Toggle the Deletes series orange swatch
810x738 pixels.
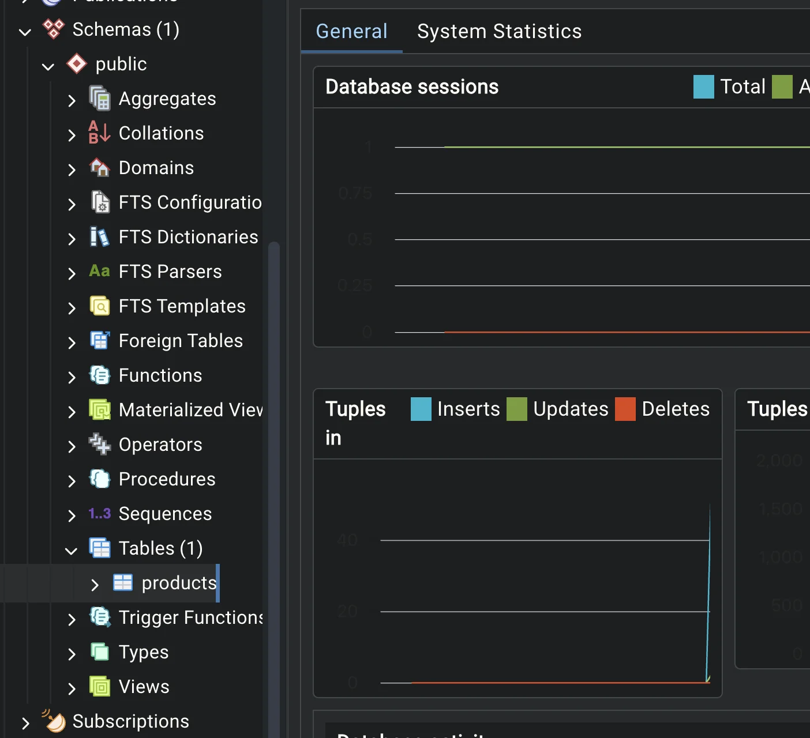pos(625,409)
